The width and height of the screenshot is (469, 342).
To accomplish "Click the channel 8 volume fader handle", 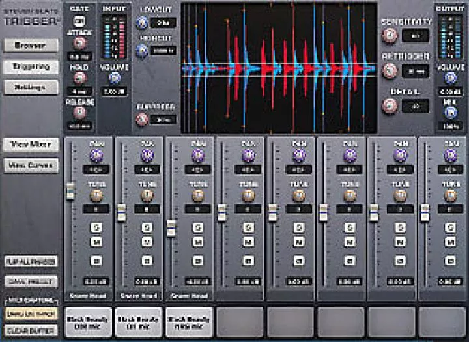I will coord(425,212).
